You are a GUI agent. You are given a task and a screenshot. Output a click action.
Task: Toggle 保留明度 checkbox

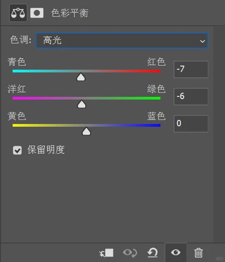pos(17,150)
